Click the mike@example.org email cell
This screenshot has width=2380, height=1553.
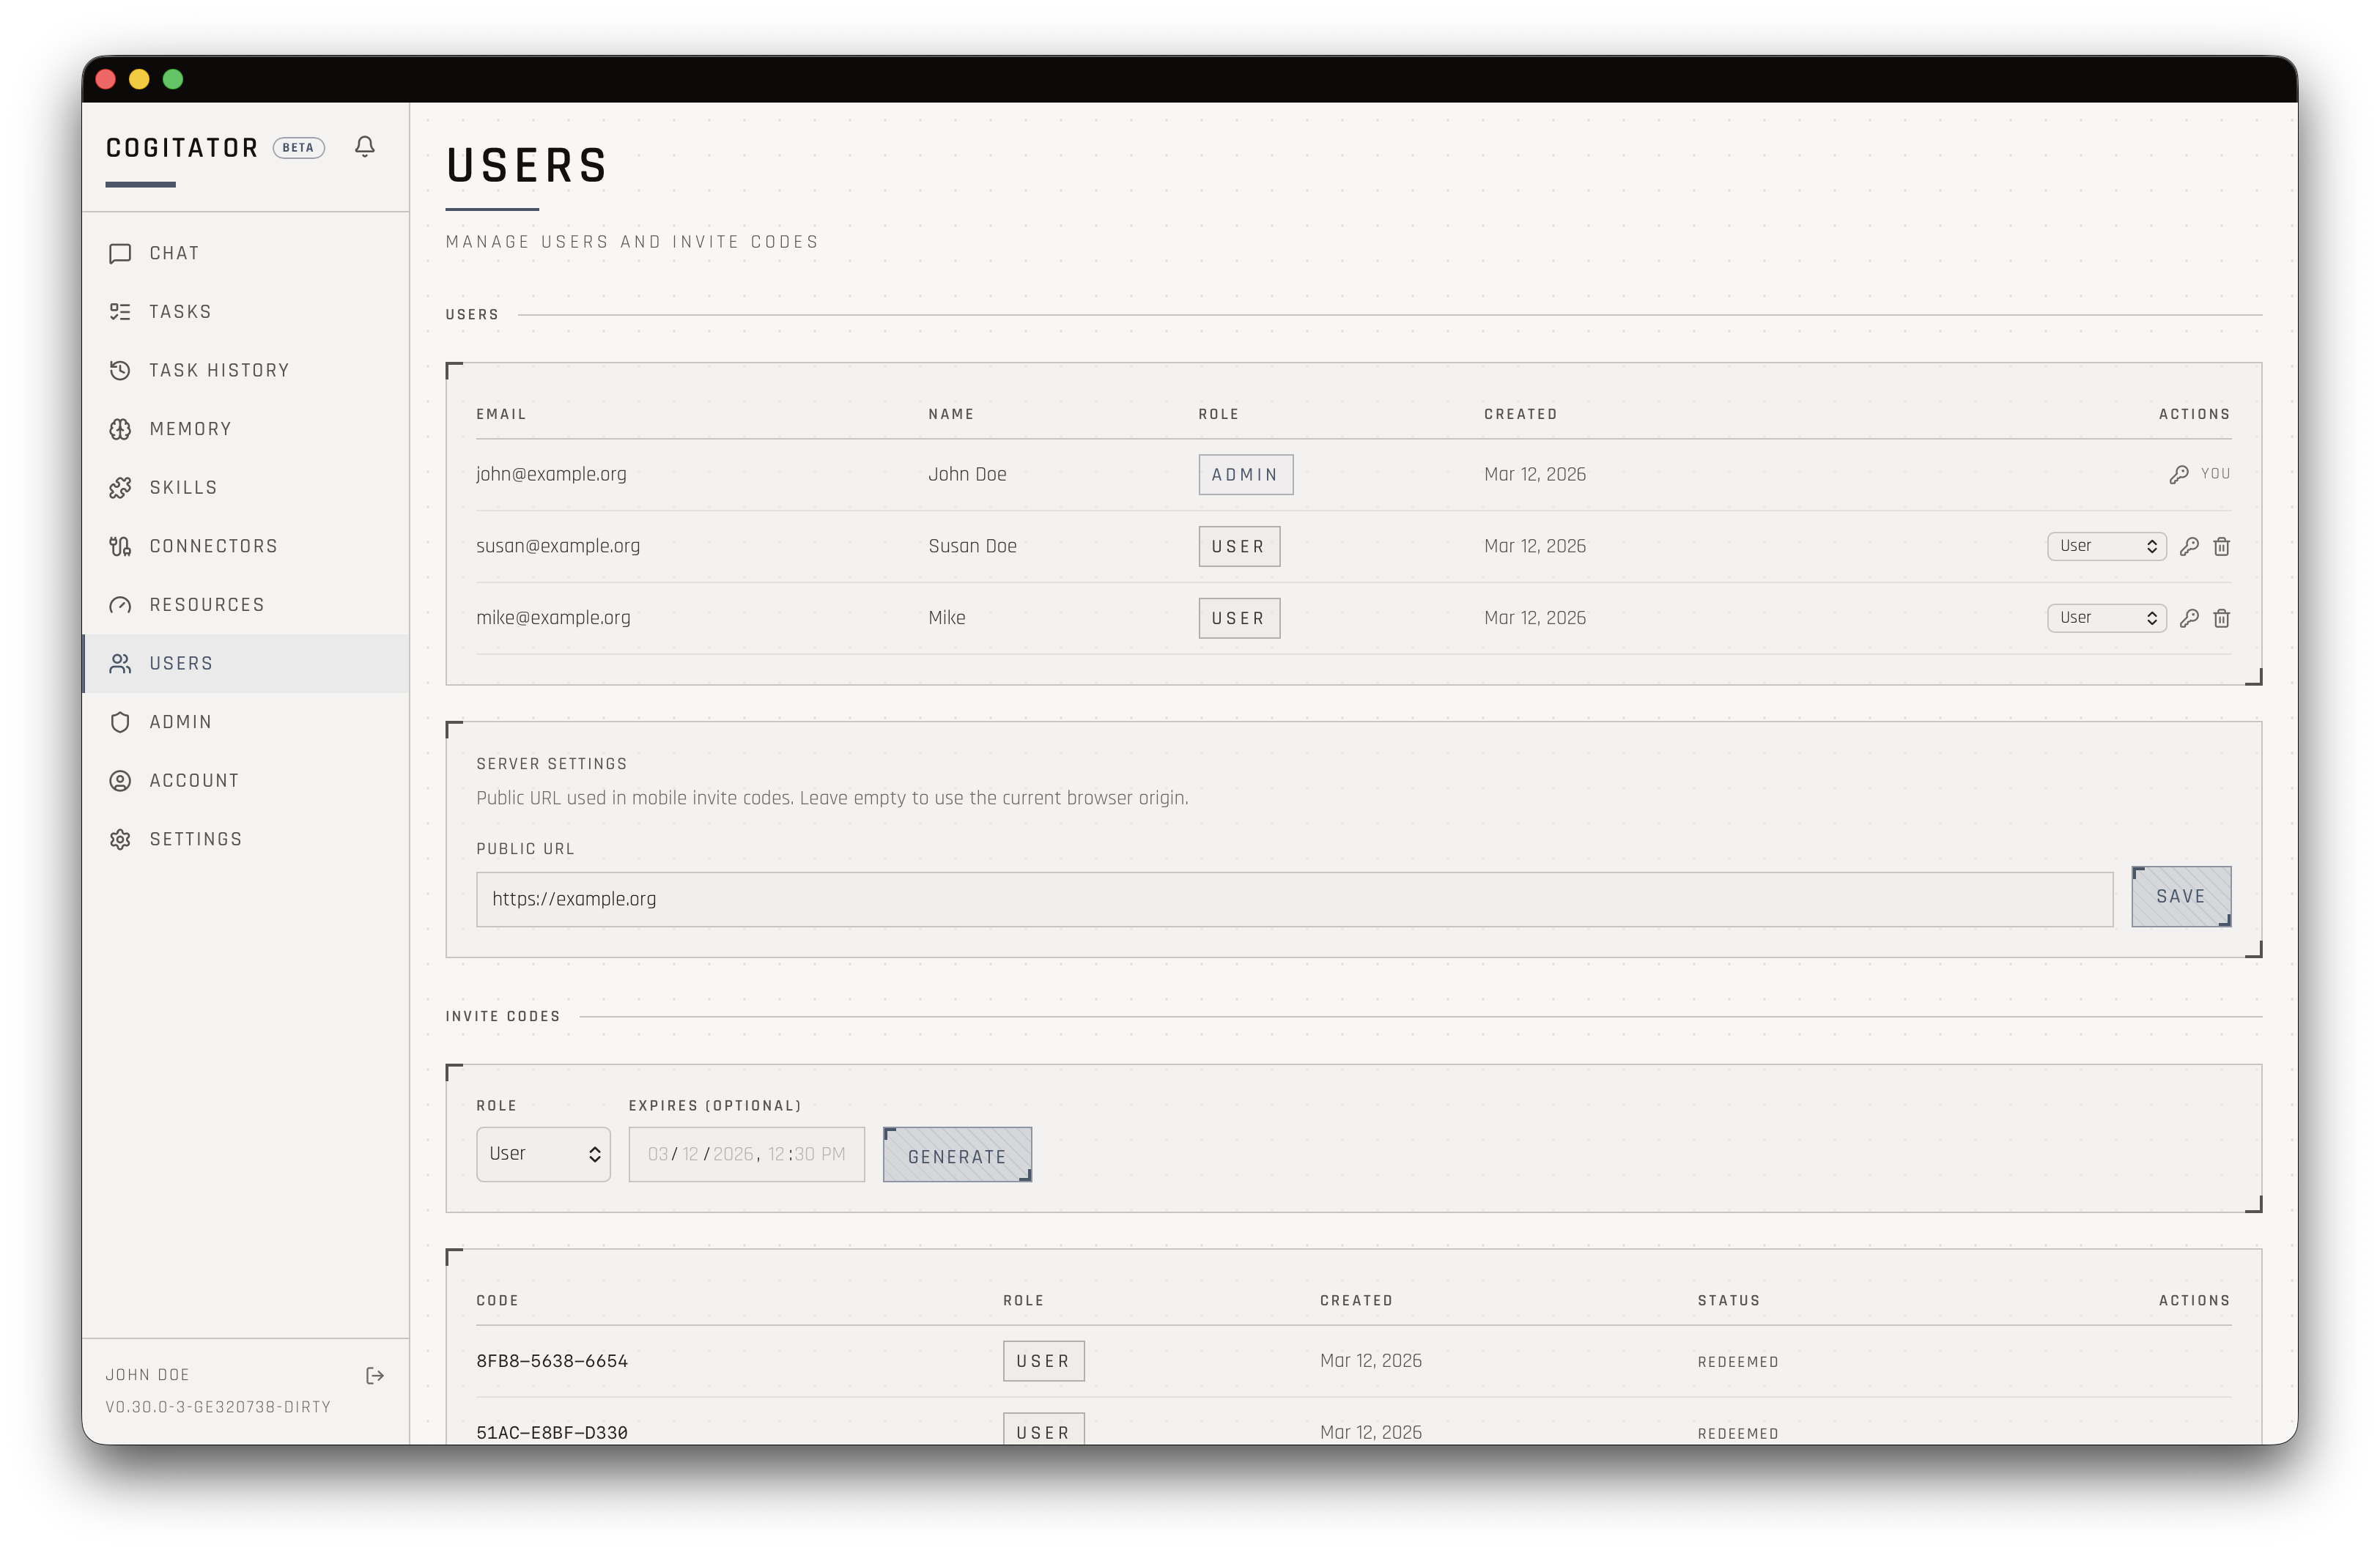pyautogui.click(x=553, y=618)
